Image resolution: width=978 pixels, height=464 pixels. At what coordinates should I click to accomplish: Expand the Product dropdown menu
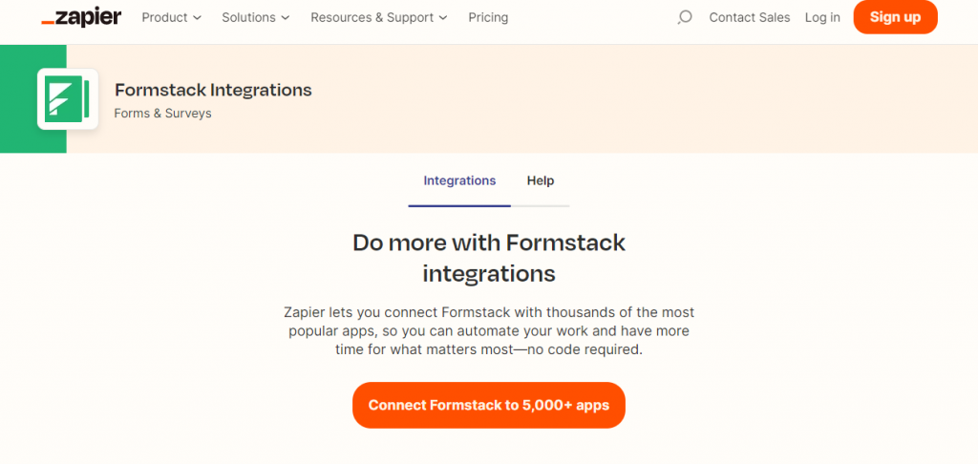point(172,17)
